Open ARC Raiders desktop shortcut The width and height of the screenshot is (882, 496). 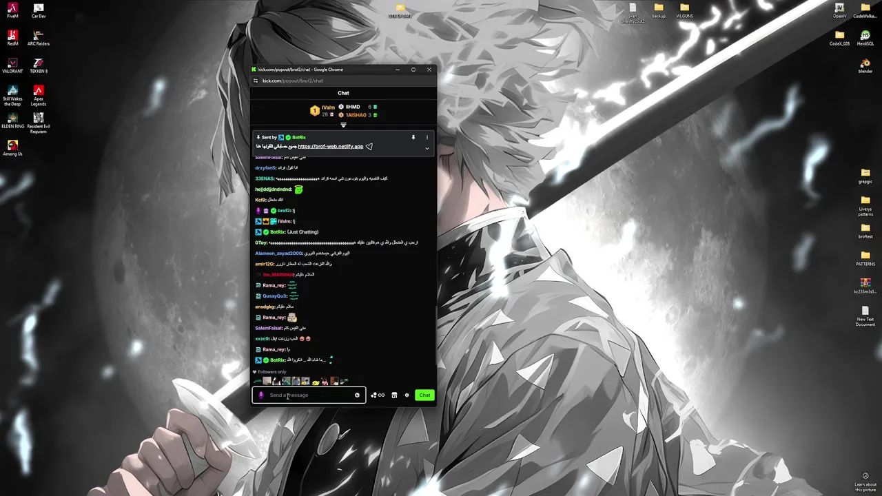coord(39,38)
